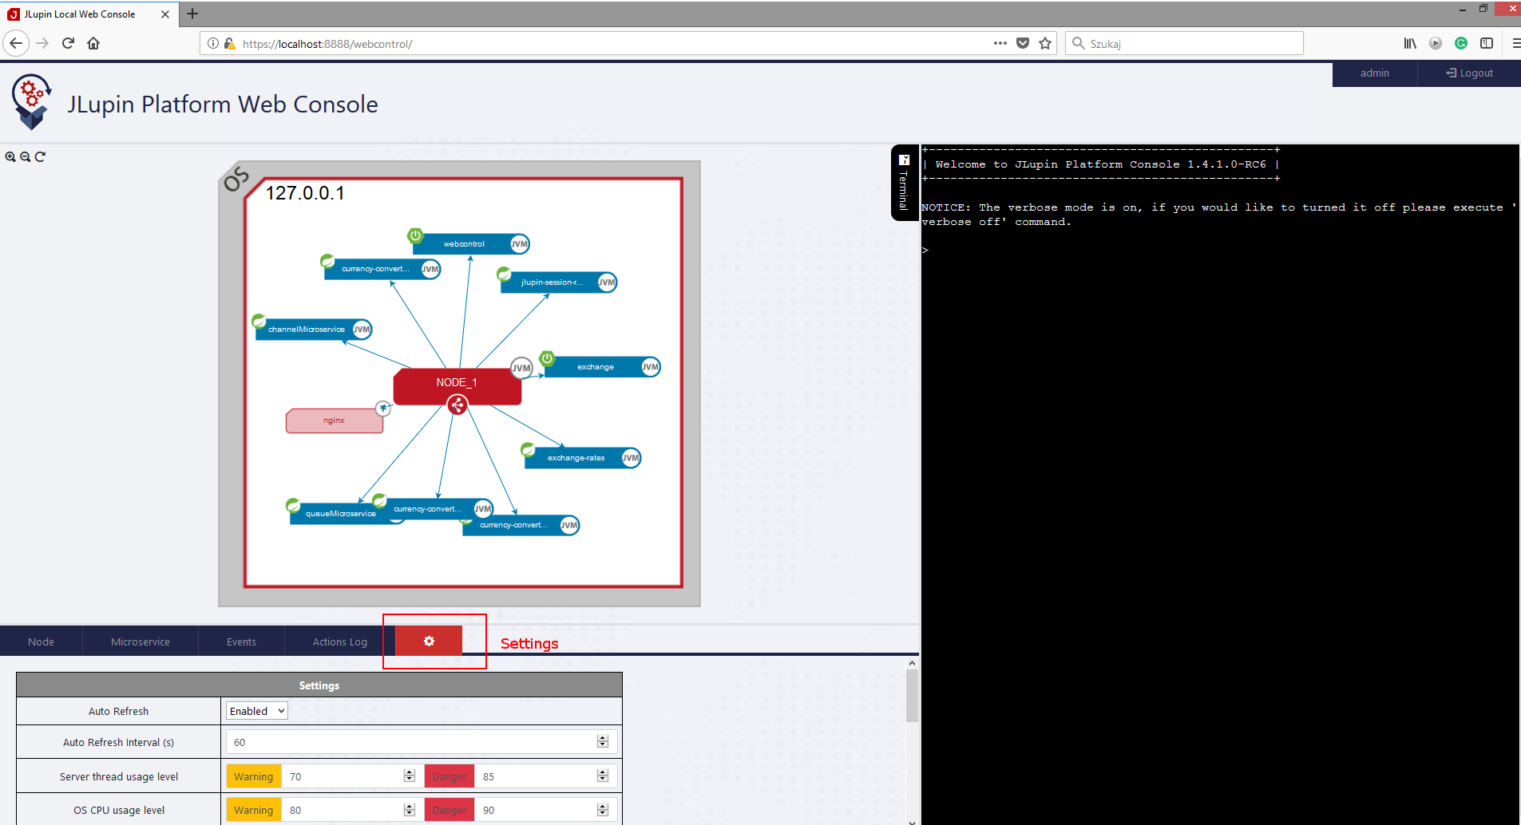
Task: Open the Actions Log tab
Action: click(340, 641)
